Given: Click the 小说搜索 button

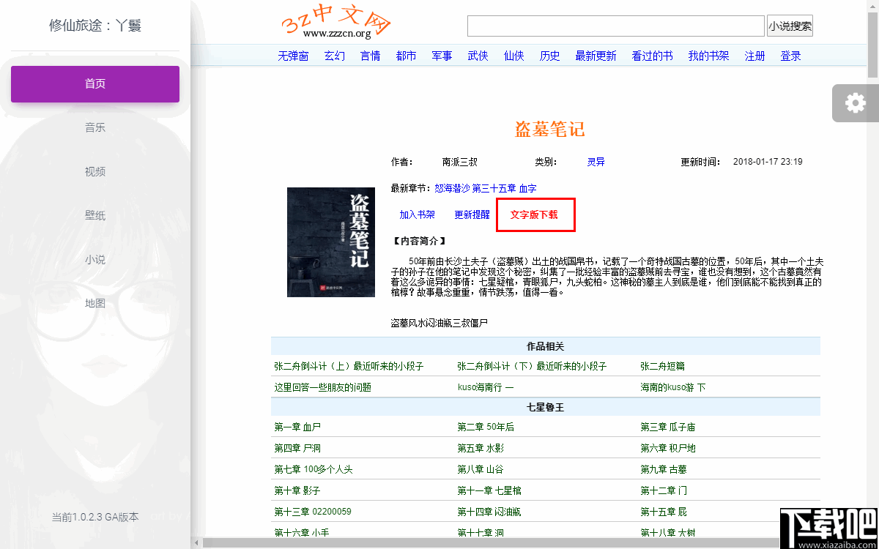Looking at the screenshot, I should click(790, 26).
